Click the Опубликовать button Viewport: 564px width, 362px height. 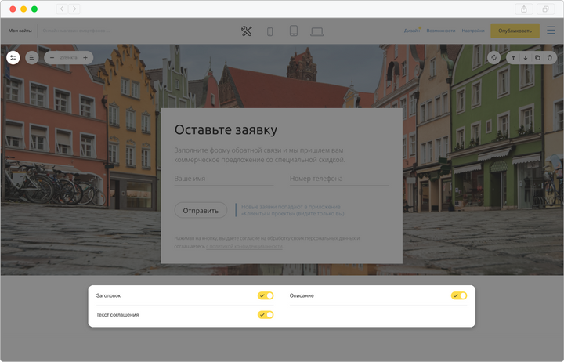515,31
